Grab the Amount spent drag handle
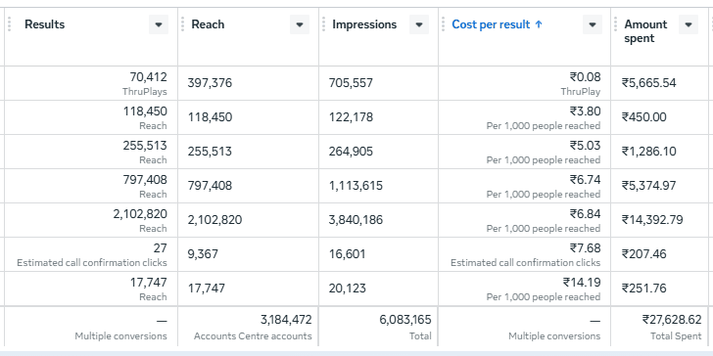 (x=616, y=24)
